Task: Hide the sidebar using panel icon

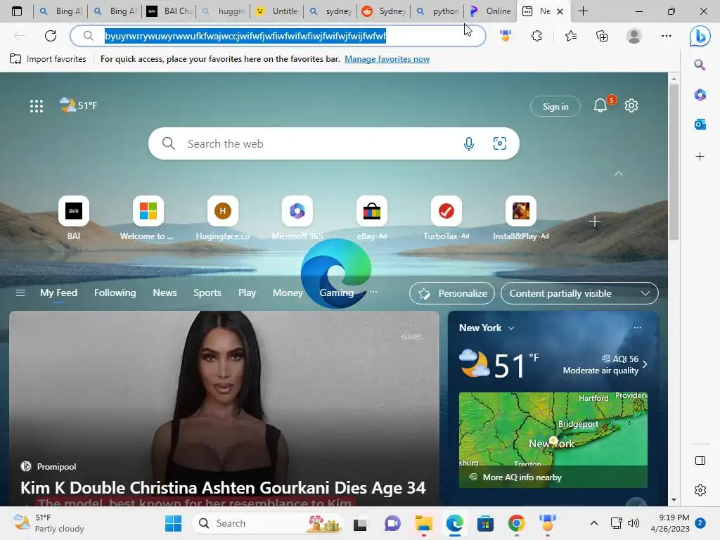Action: pos(700,461)
